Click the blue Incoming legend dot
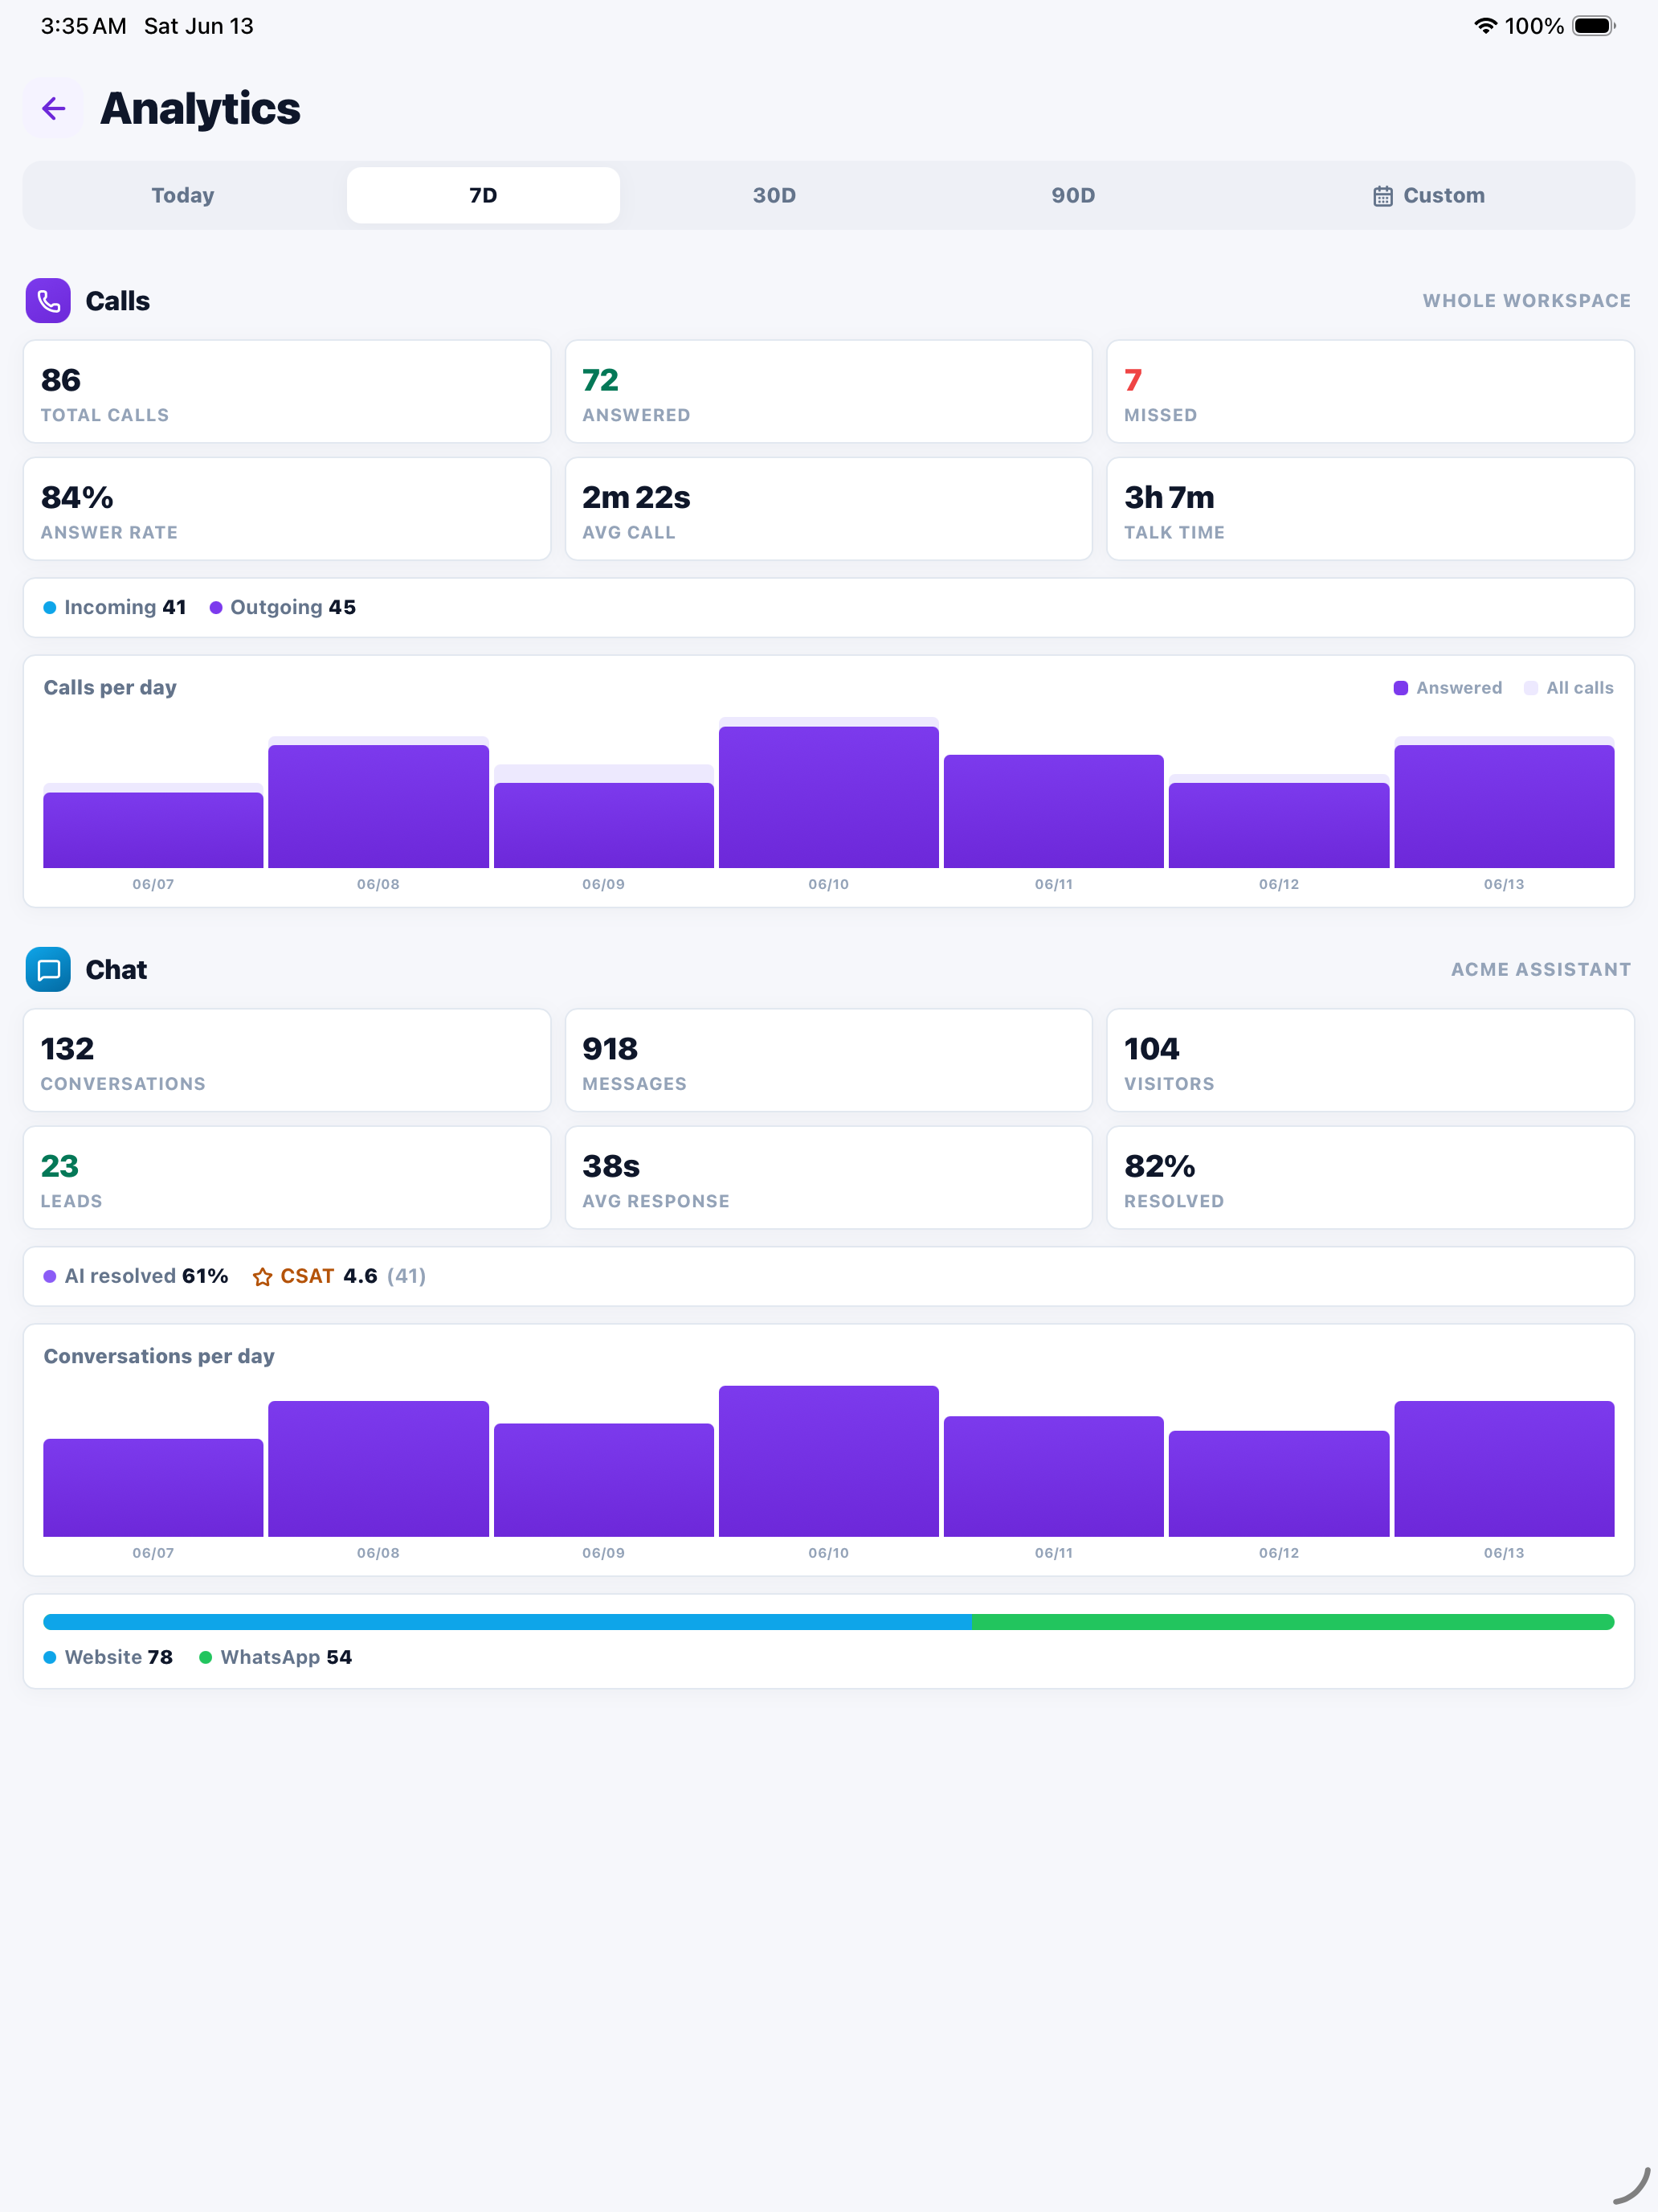This screenshot has width=1658, height=2212. click(x=50, y=608)
